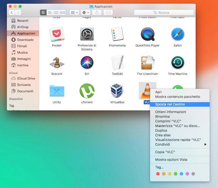218x188 pixels.
Task: Select the VirtualBox app icon
Action: tap(117, 91)
